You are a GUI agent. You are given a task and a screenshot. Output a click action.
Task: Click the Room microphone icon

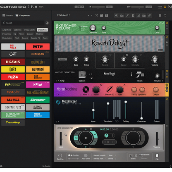140,75
